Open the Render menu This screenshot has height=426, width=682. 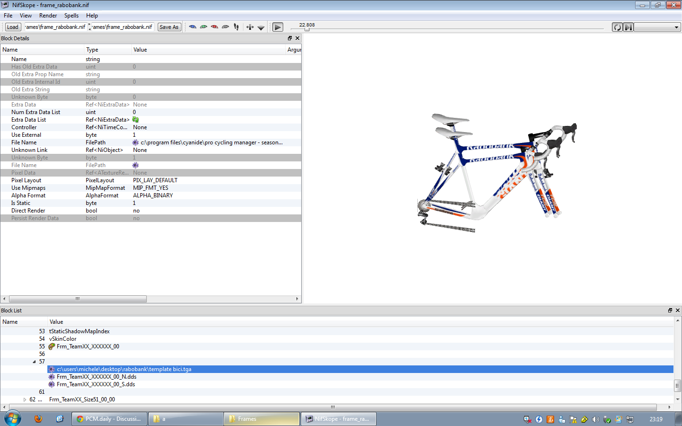(48, 16)
